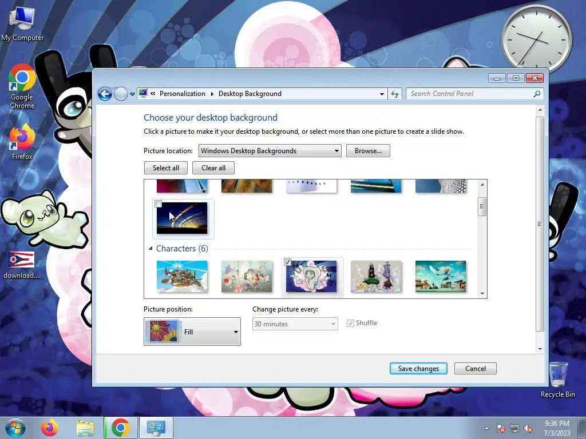Choose the flying turtle island wallpaper
This screenshot has width=586, height=439.
182,277
